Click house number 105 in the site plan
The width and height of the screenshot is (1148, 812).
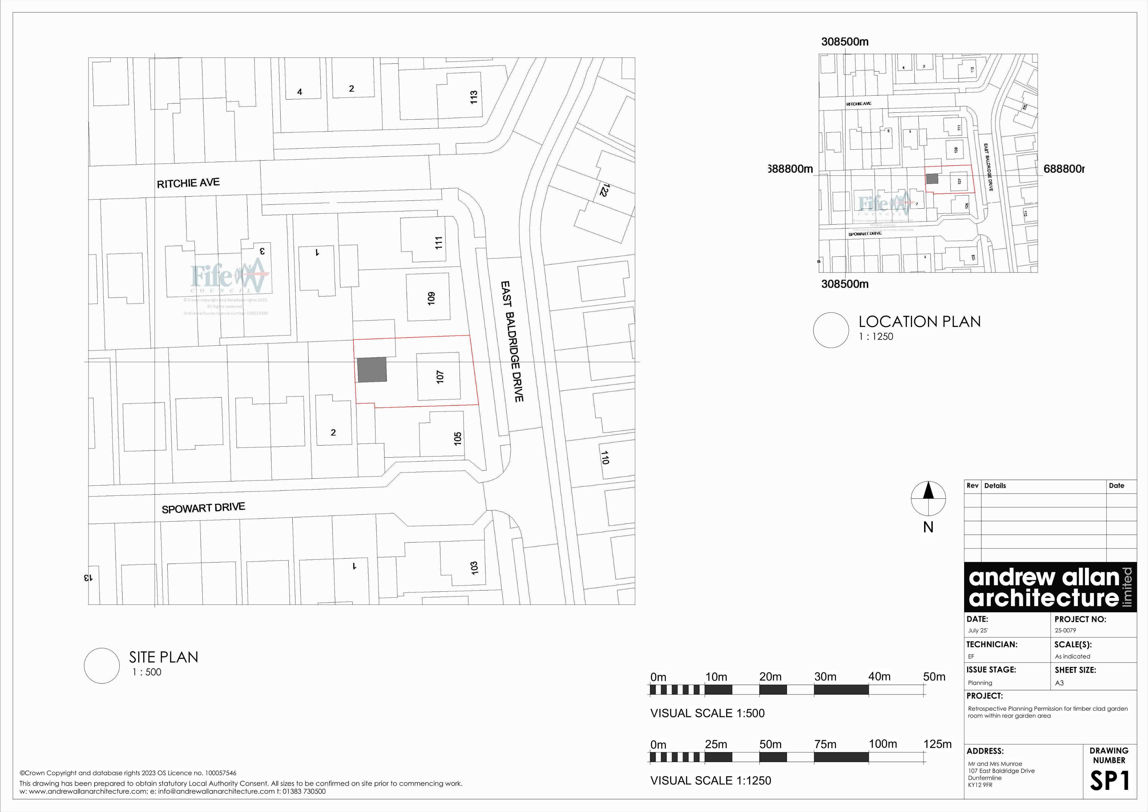[x=457, y=439]
